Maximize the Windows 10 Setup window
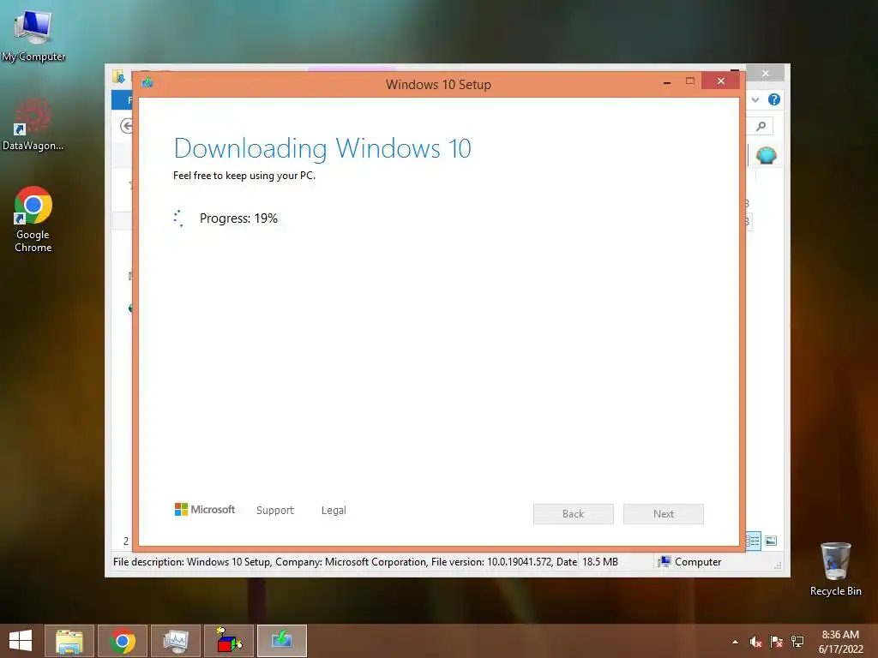 (690, 81)
